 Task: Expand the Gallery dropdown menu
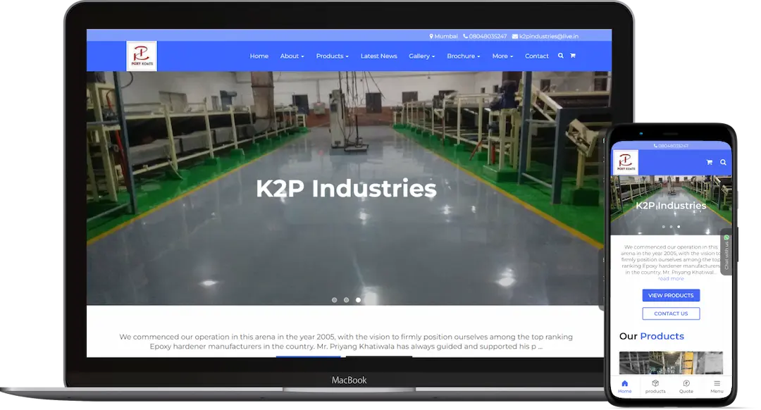[422, 56]
